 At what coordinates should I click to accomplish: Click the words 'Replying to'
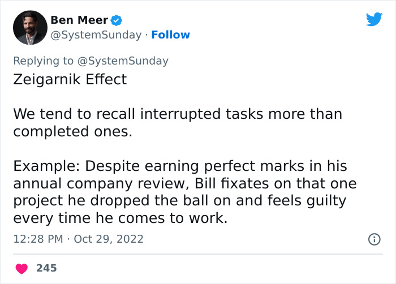tap(44, 61)
